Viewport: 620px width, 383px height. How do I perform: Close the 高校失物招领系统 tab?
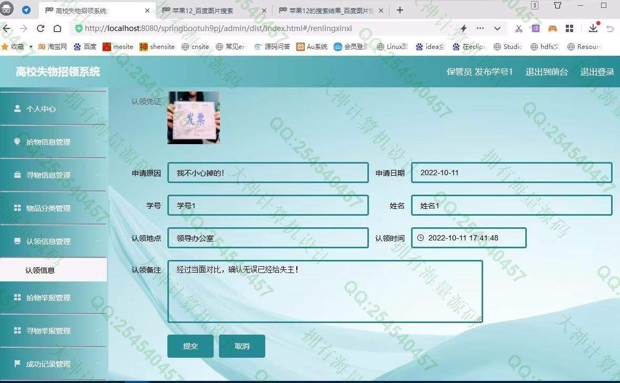[147, 11]
